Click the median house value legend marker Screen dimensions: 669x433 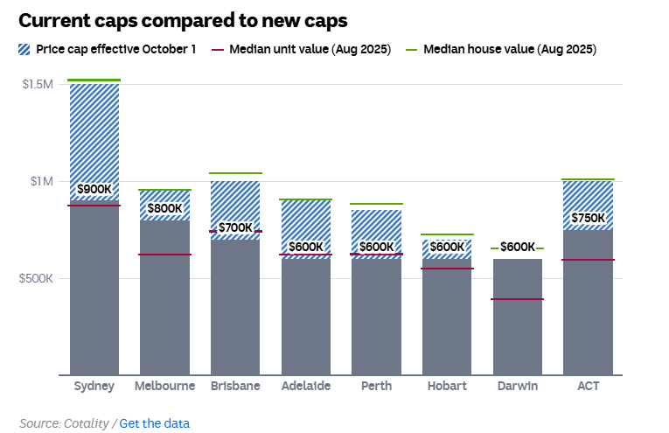click(x=412, y=49)
